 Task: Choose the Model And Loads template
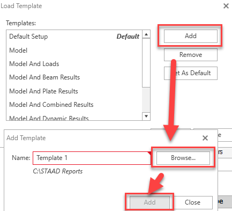pyautogui.click(x=74, y=64)
